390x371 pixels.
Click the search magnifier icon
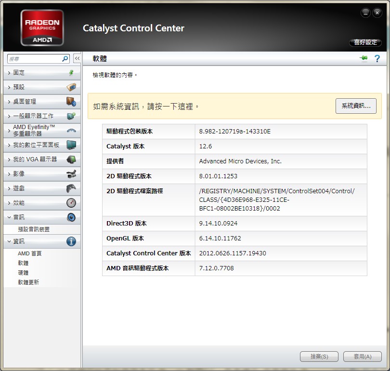tap(65, 59)
